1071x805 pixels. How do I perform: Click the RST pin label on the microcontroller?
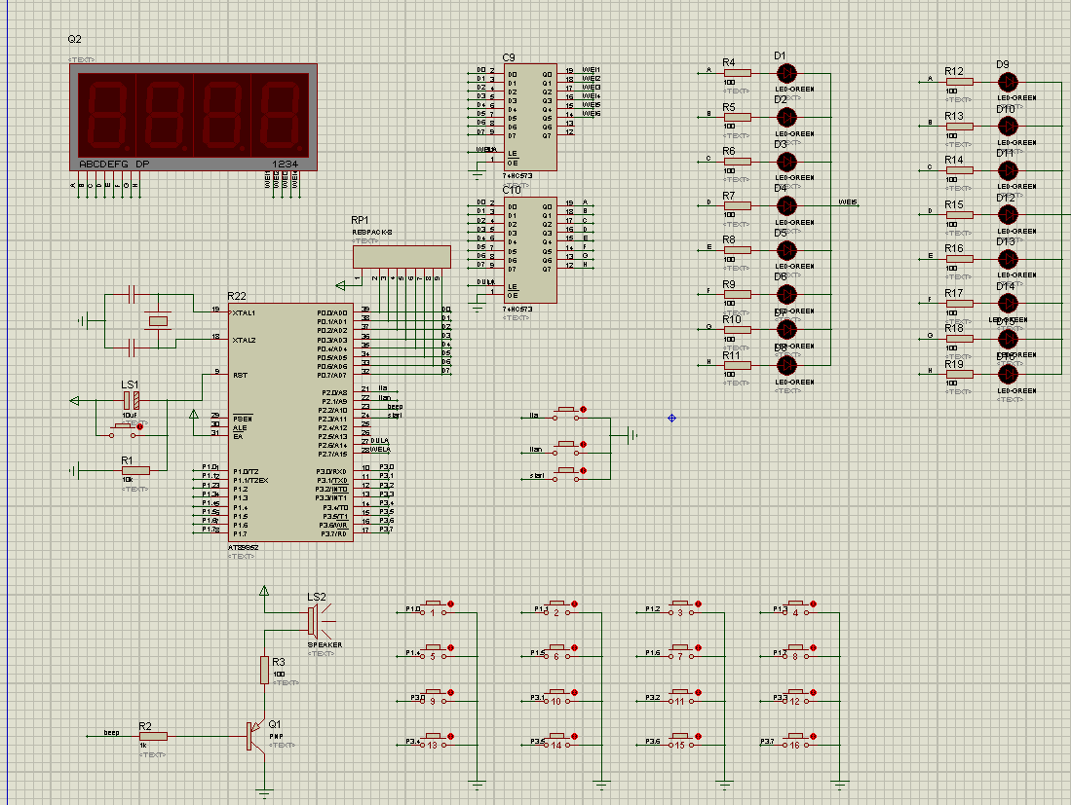[240, 375]
